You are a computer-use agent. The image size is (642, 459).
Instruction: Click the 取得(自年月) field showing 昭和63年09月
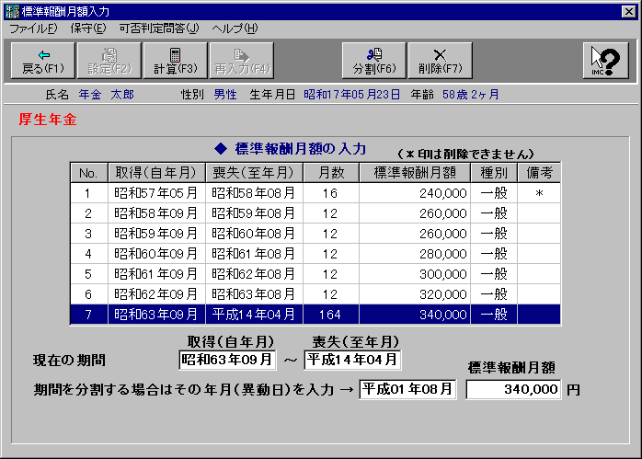coord(227,360)
